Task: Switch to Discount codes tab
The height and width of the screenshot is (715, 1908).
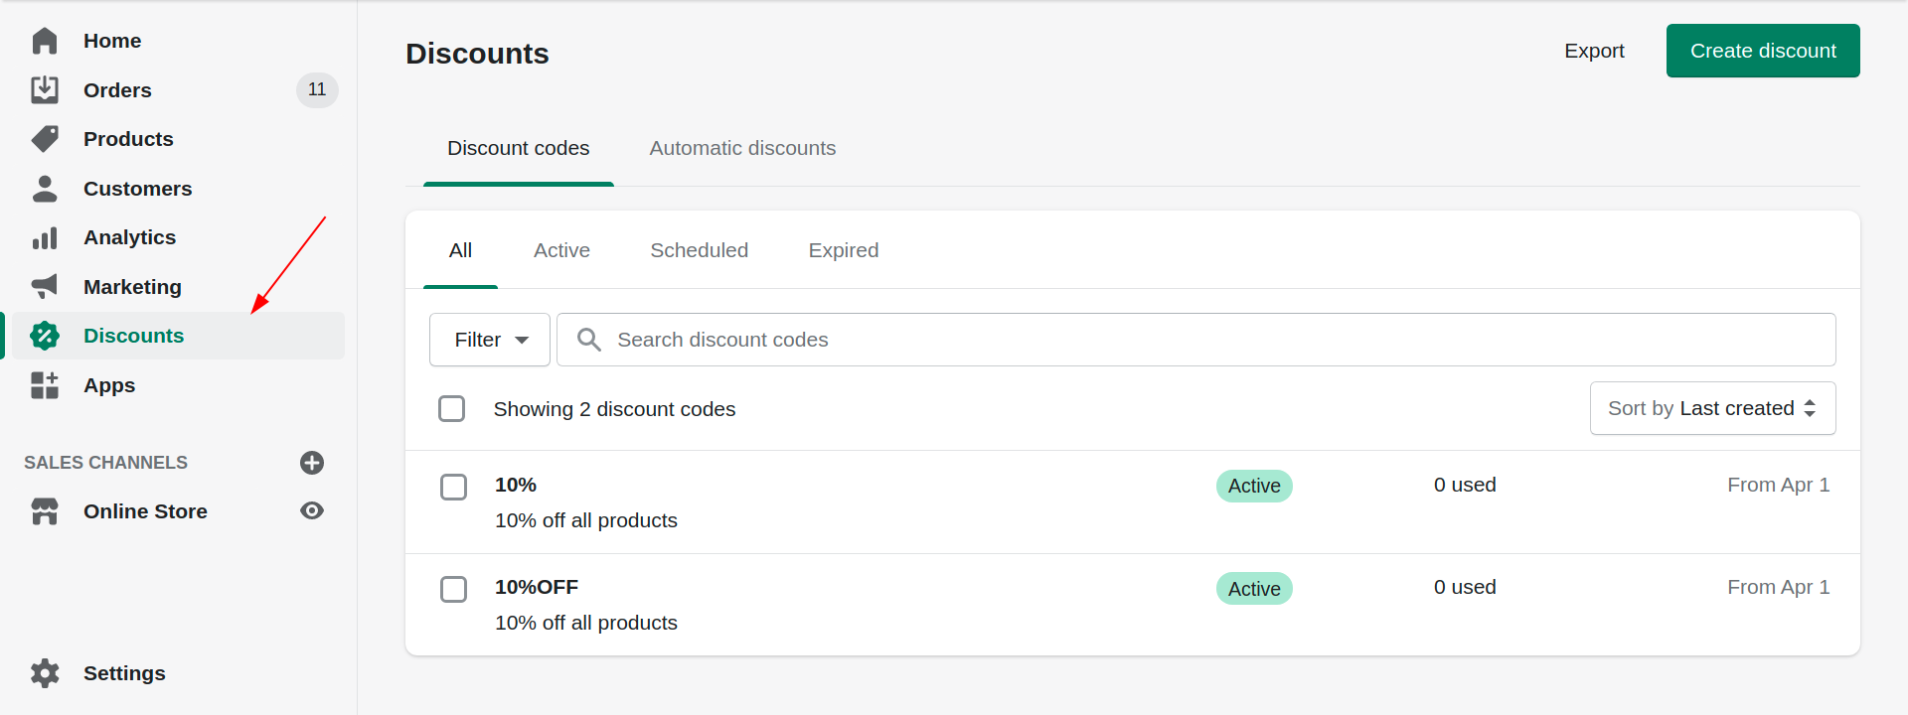Action: tap(519, 148)
